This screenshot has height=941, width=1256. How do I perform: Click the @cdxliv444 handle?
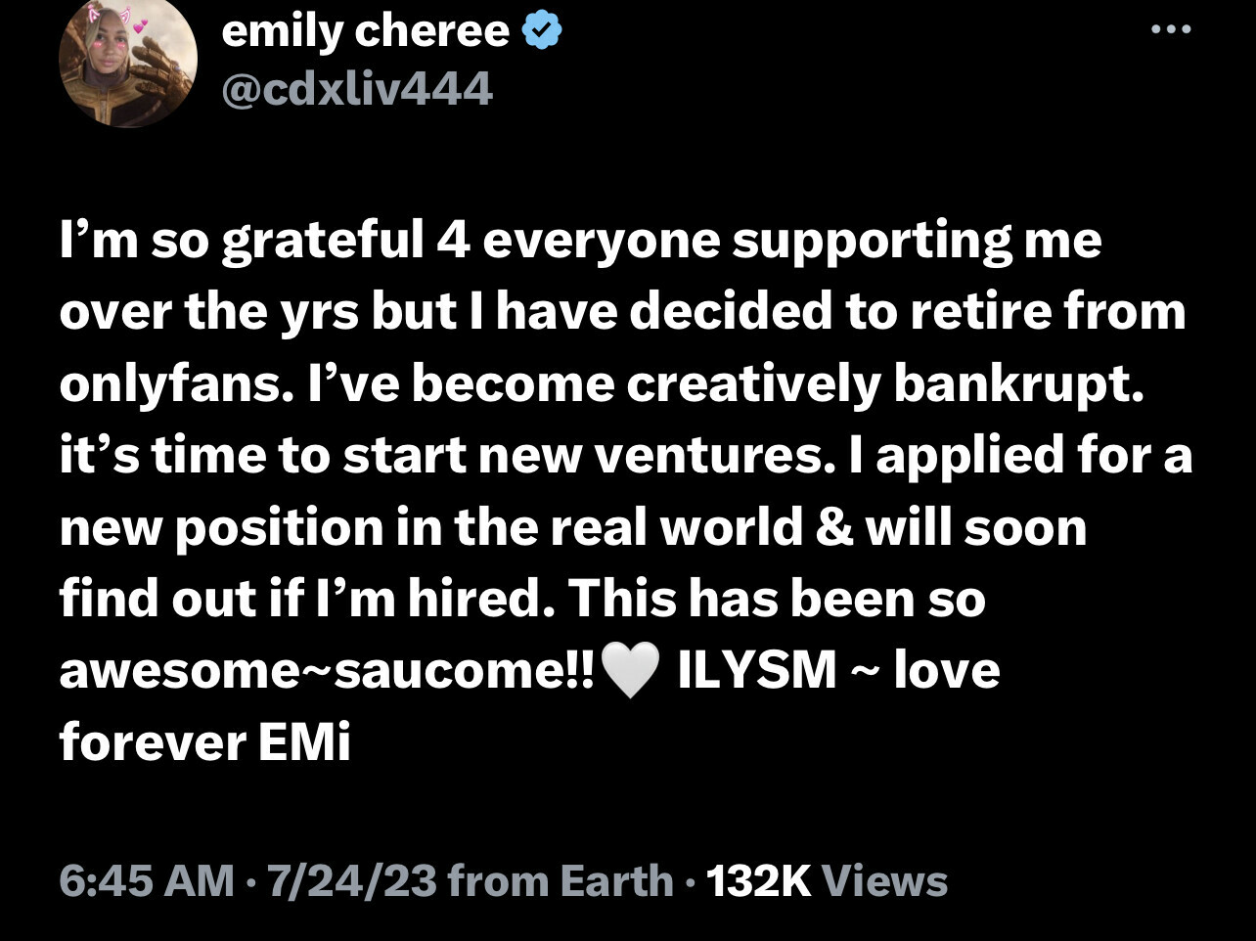pyautogui.click(x=357, y=90)
